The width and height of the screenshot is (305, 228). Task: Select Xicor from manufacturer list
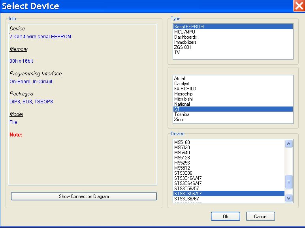point(179,120)
